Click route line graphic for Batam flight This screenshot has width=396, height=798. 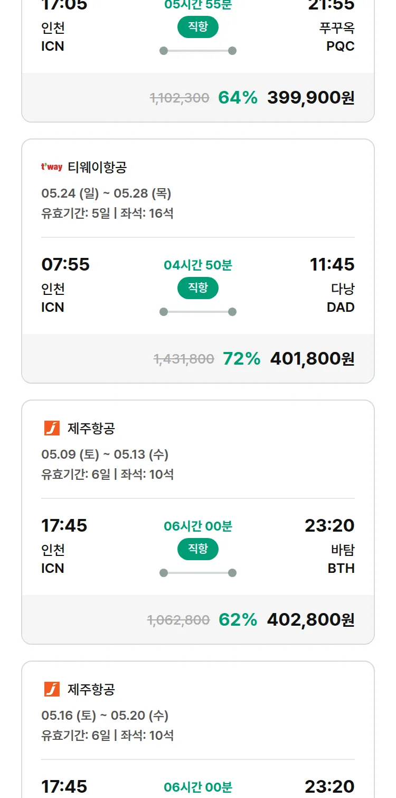pyautogui.click(x=198, y=573)
